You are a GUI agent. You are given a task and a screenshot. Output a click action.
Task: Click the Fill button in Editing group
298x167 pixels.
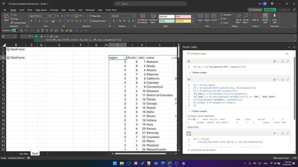[223, 19]
